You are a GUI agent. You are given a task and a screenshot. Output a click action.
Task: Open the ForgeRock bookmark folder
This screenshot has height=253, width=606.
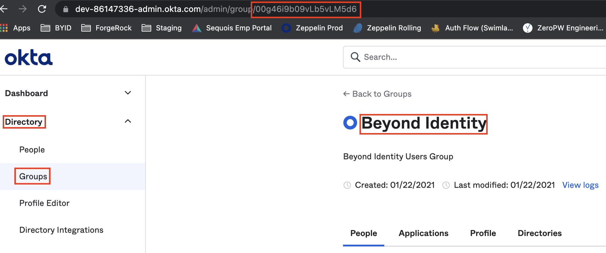[x=106, y=28]
